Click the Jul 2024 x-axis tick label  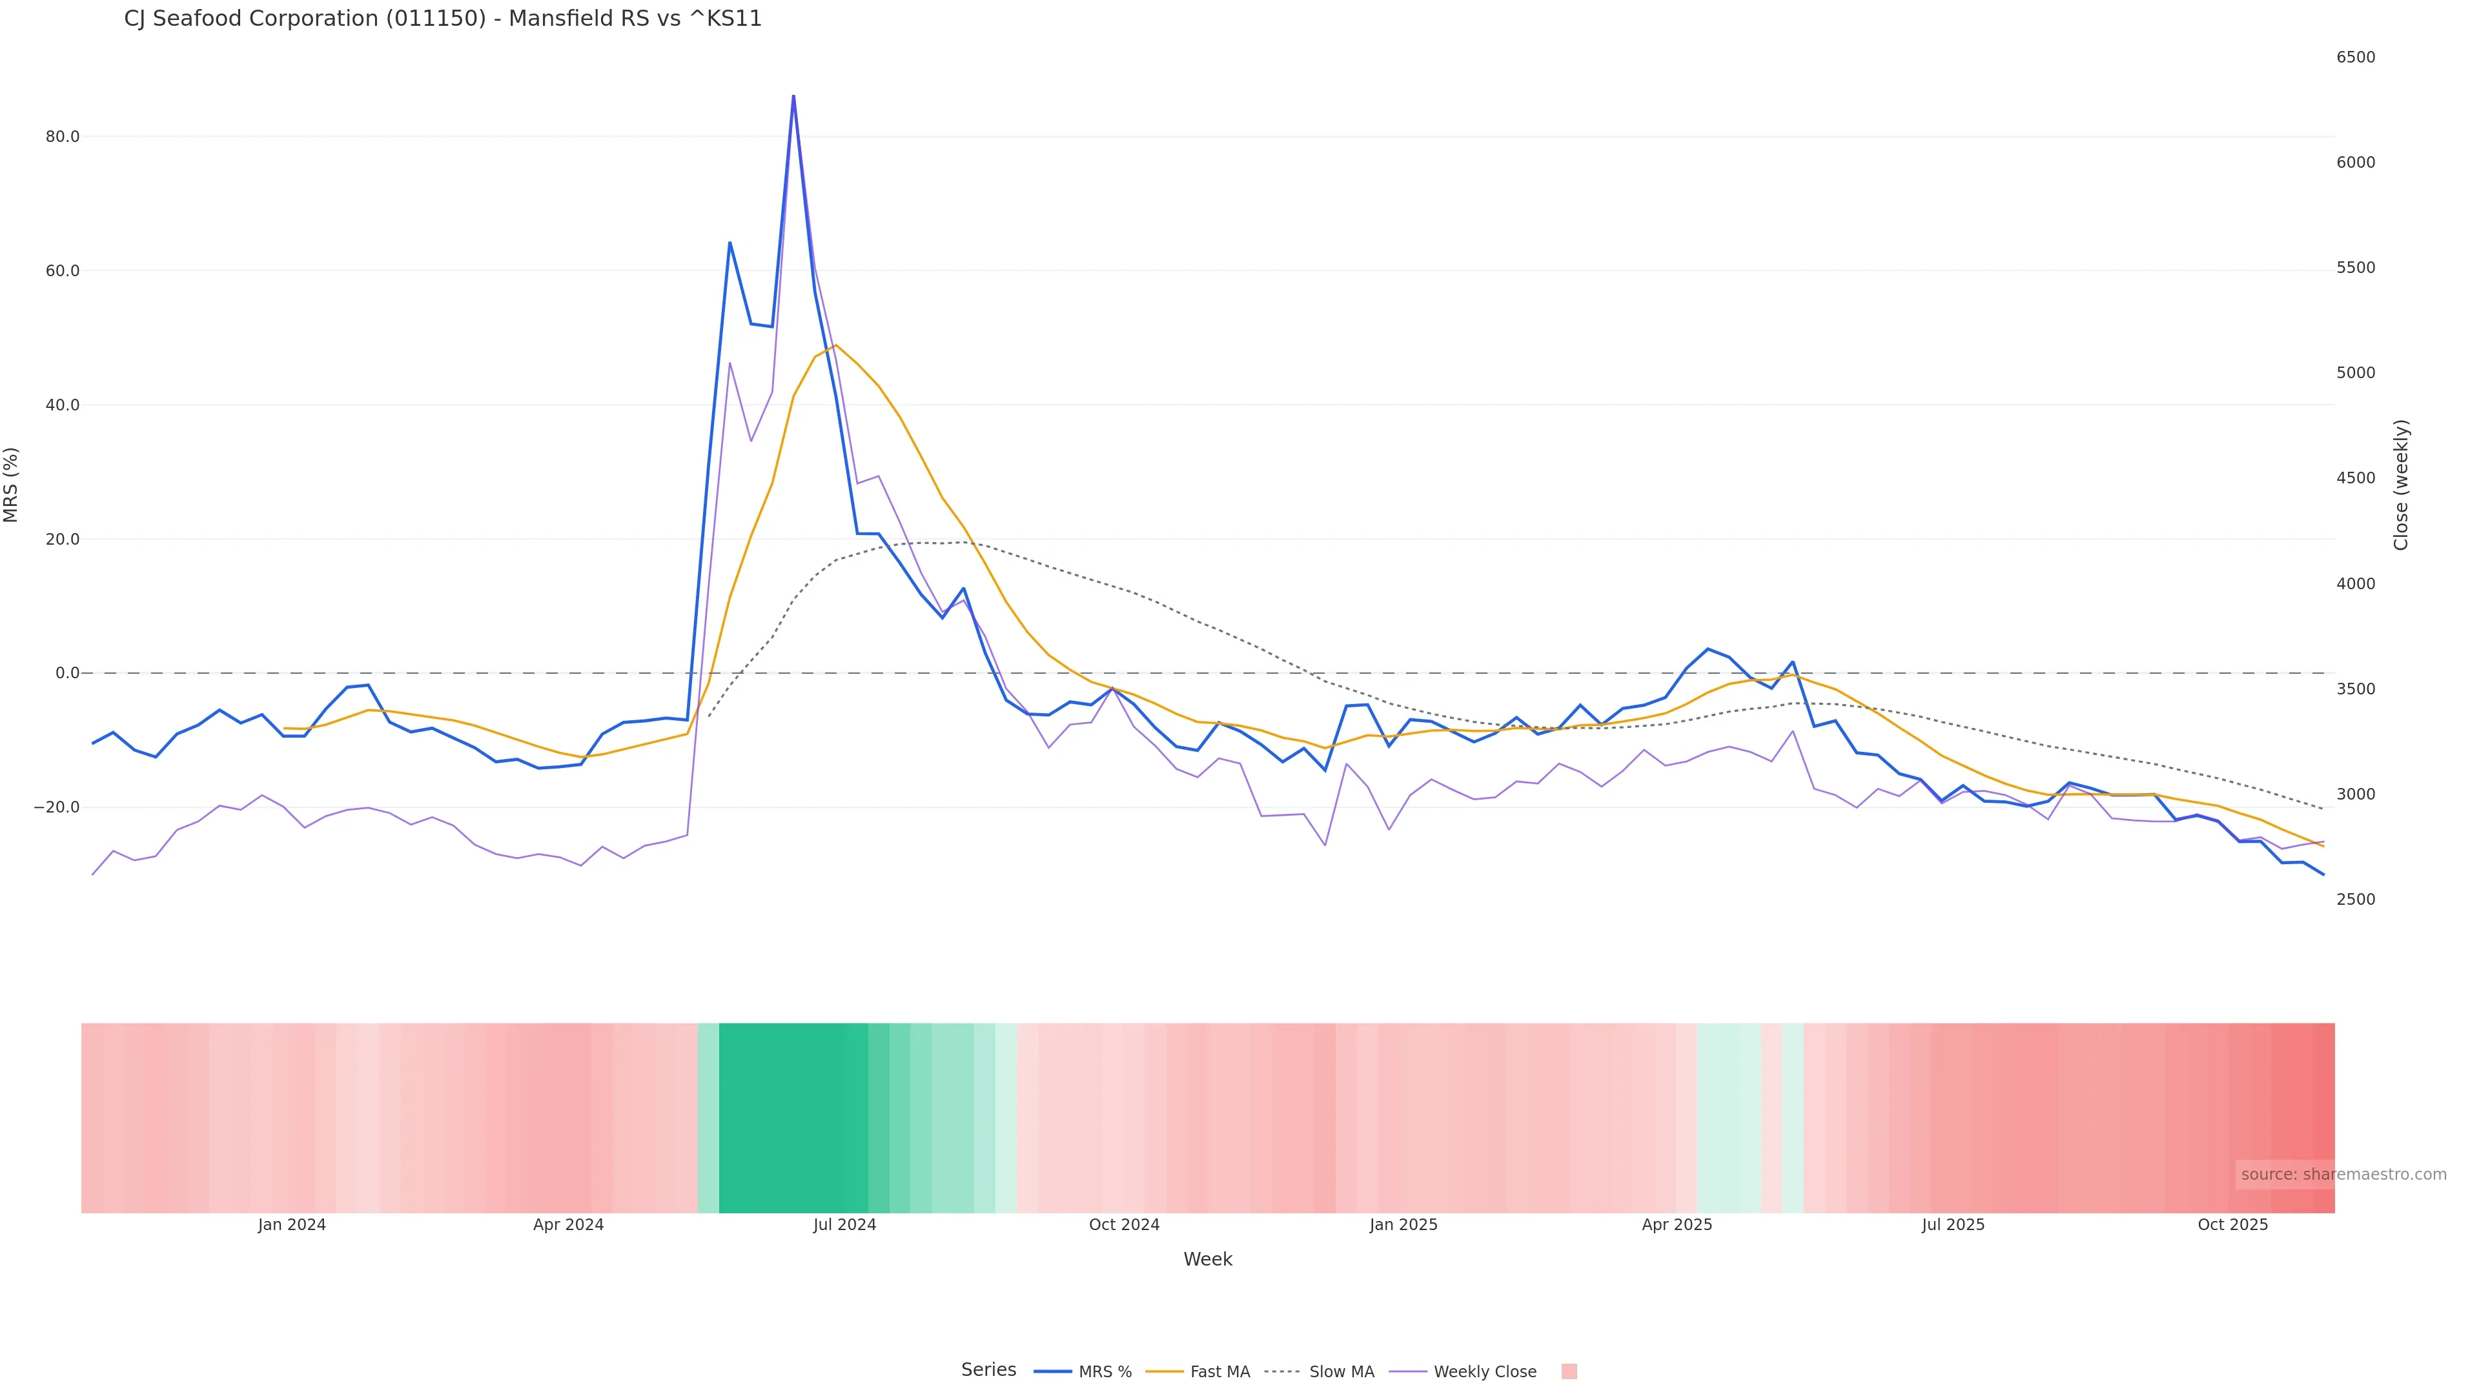pyautogui.click(x=844, y=1225)
